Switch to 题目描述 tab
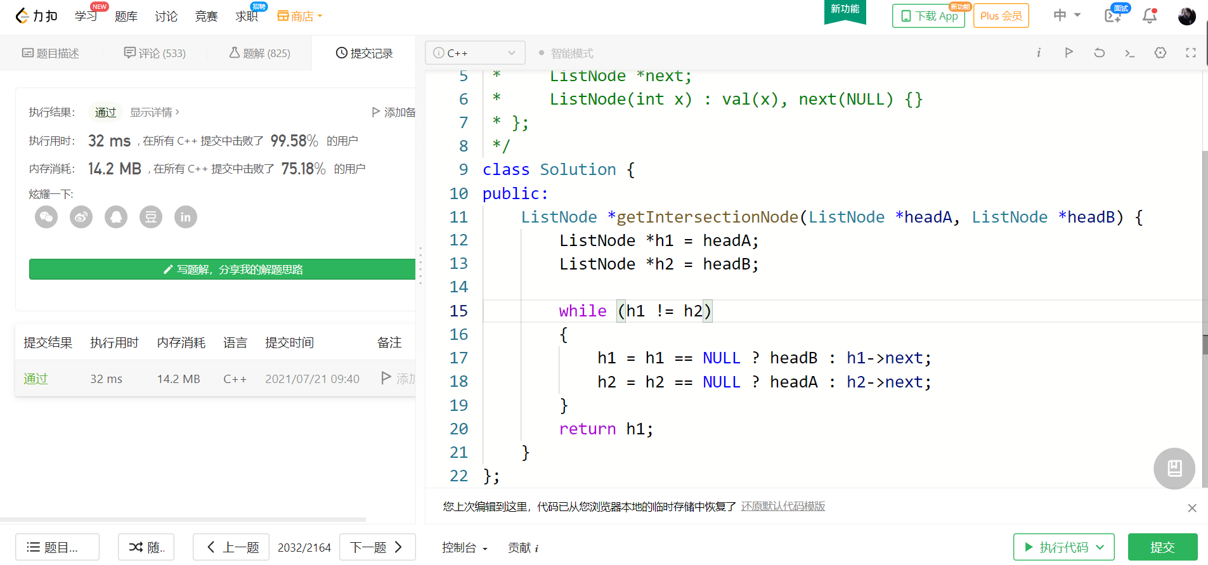The height and width of the screenshot is (565, 1208). [x=51, y=53]
